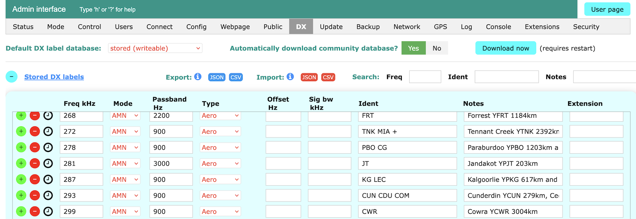Add a label after the 272 kHz TNK row
Image resolution: width=636 pixels, height=219 pixels.
21,131
